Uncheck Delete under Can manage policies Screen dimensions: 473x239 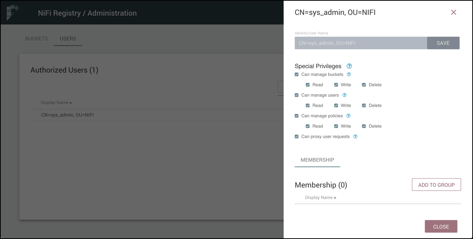coord(363,126)
